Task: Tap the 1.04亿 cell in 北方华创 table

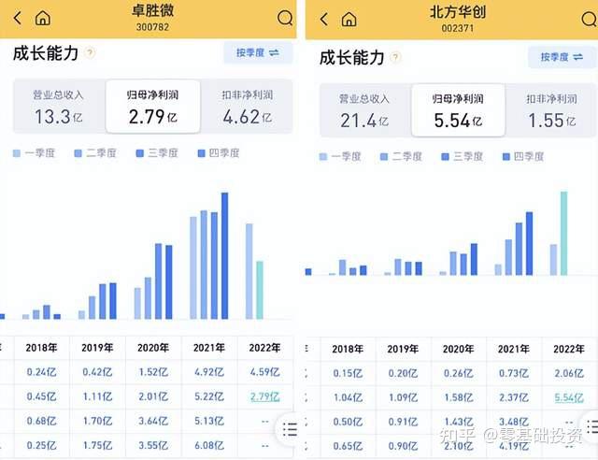Action: [348, 397]
